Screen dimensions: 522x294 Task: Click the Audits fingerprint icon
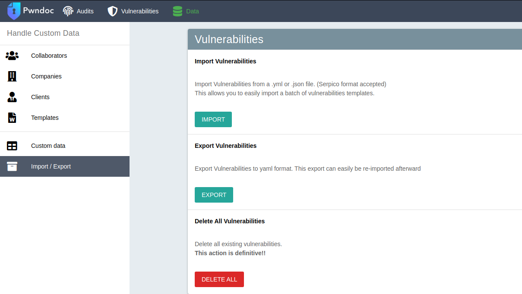point(68,11)
